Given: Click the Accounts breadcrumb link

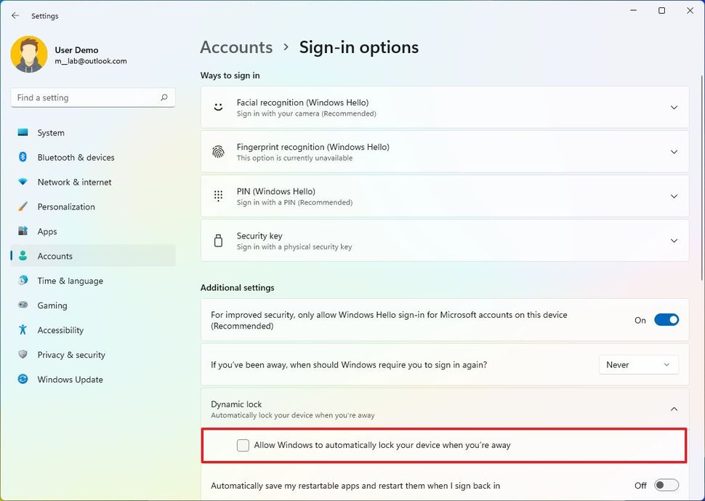Looking at the screenshot, I should [x=236, y=47].
